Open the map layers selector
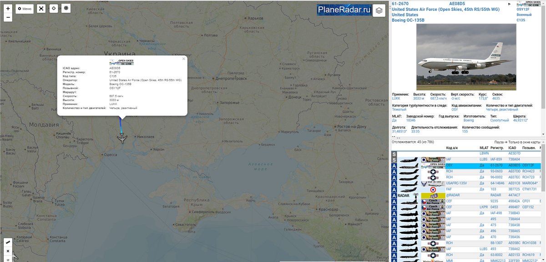Image resolution: width=546 pixels, height=262 pixels. [379, 11]
